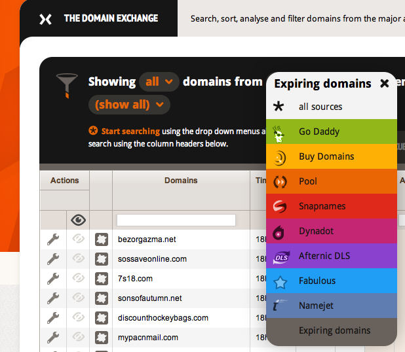Open wrench actions for discounthockeybags.com
The height and width of the screenshot is (352, 405).
pos(53,318)
